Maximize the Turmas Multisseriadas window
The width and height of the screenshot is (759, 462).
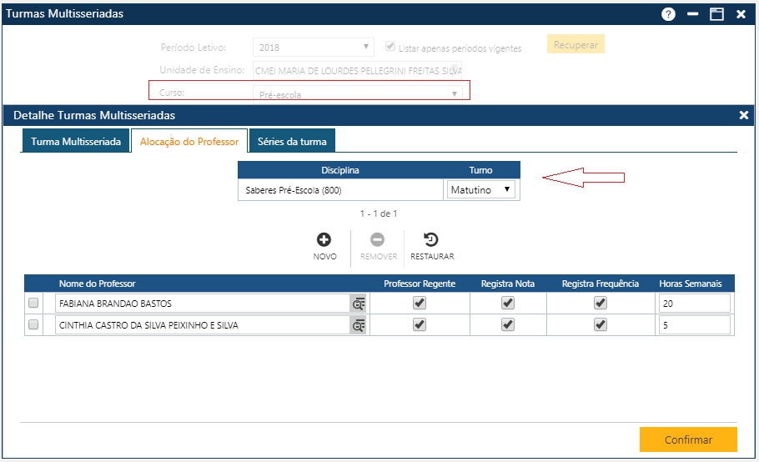pyautogui.click(x=716, y=14)
